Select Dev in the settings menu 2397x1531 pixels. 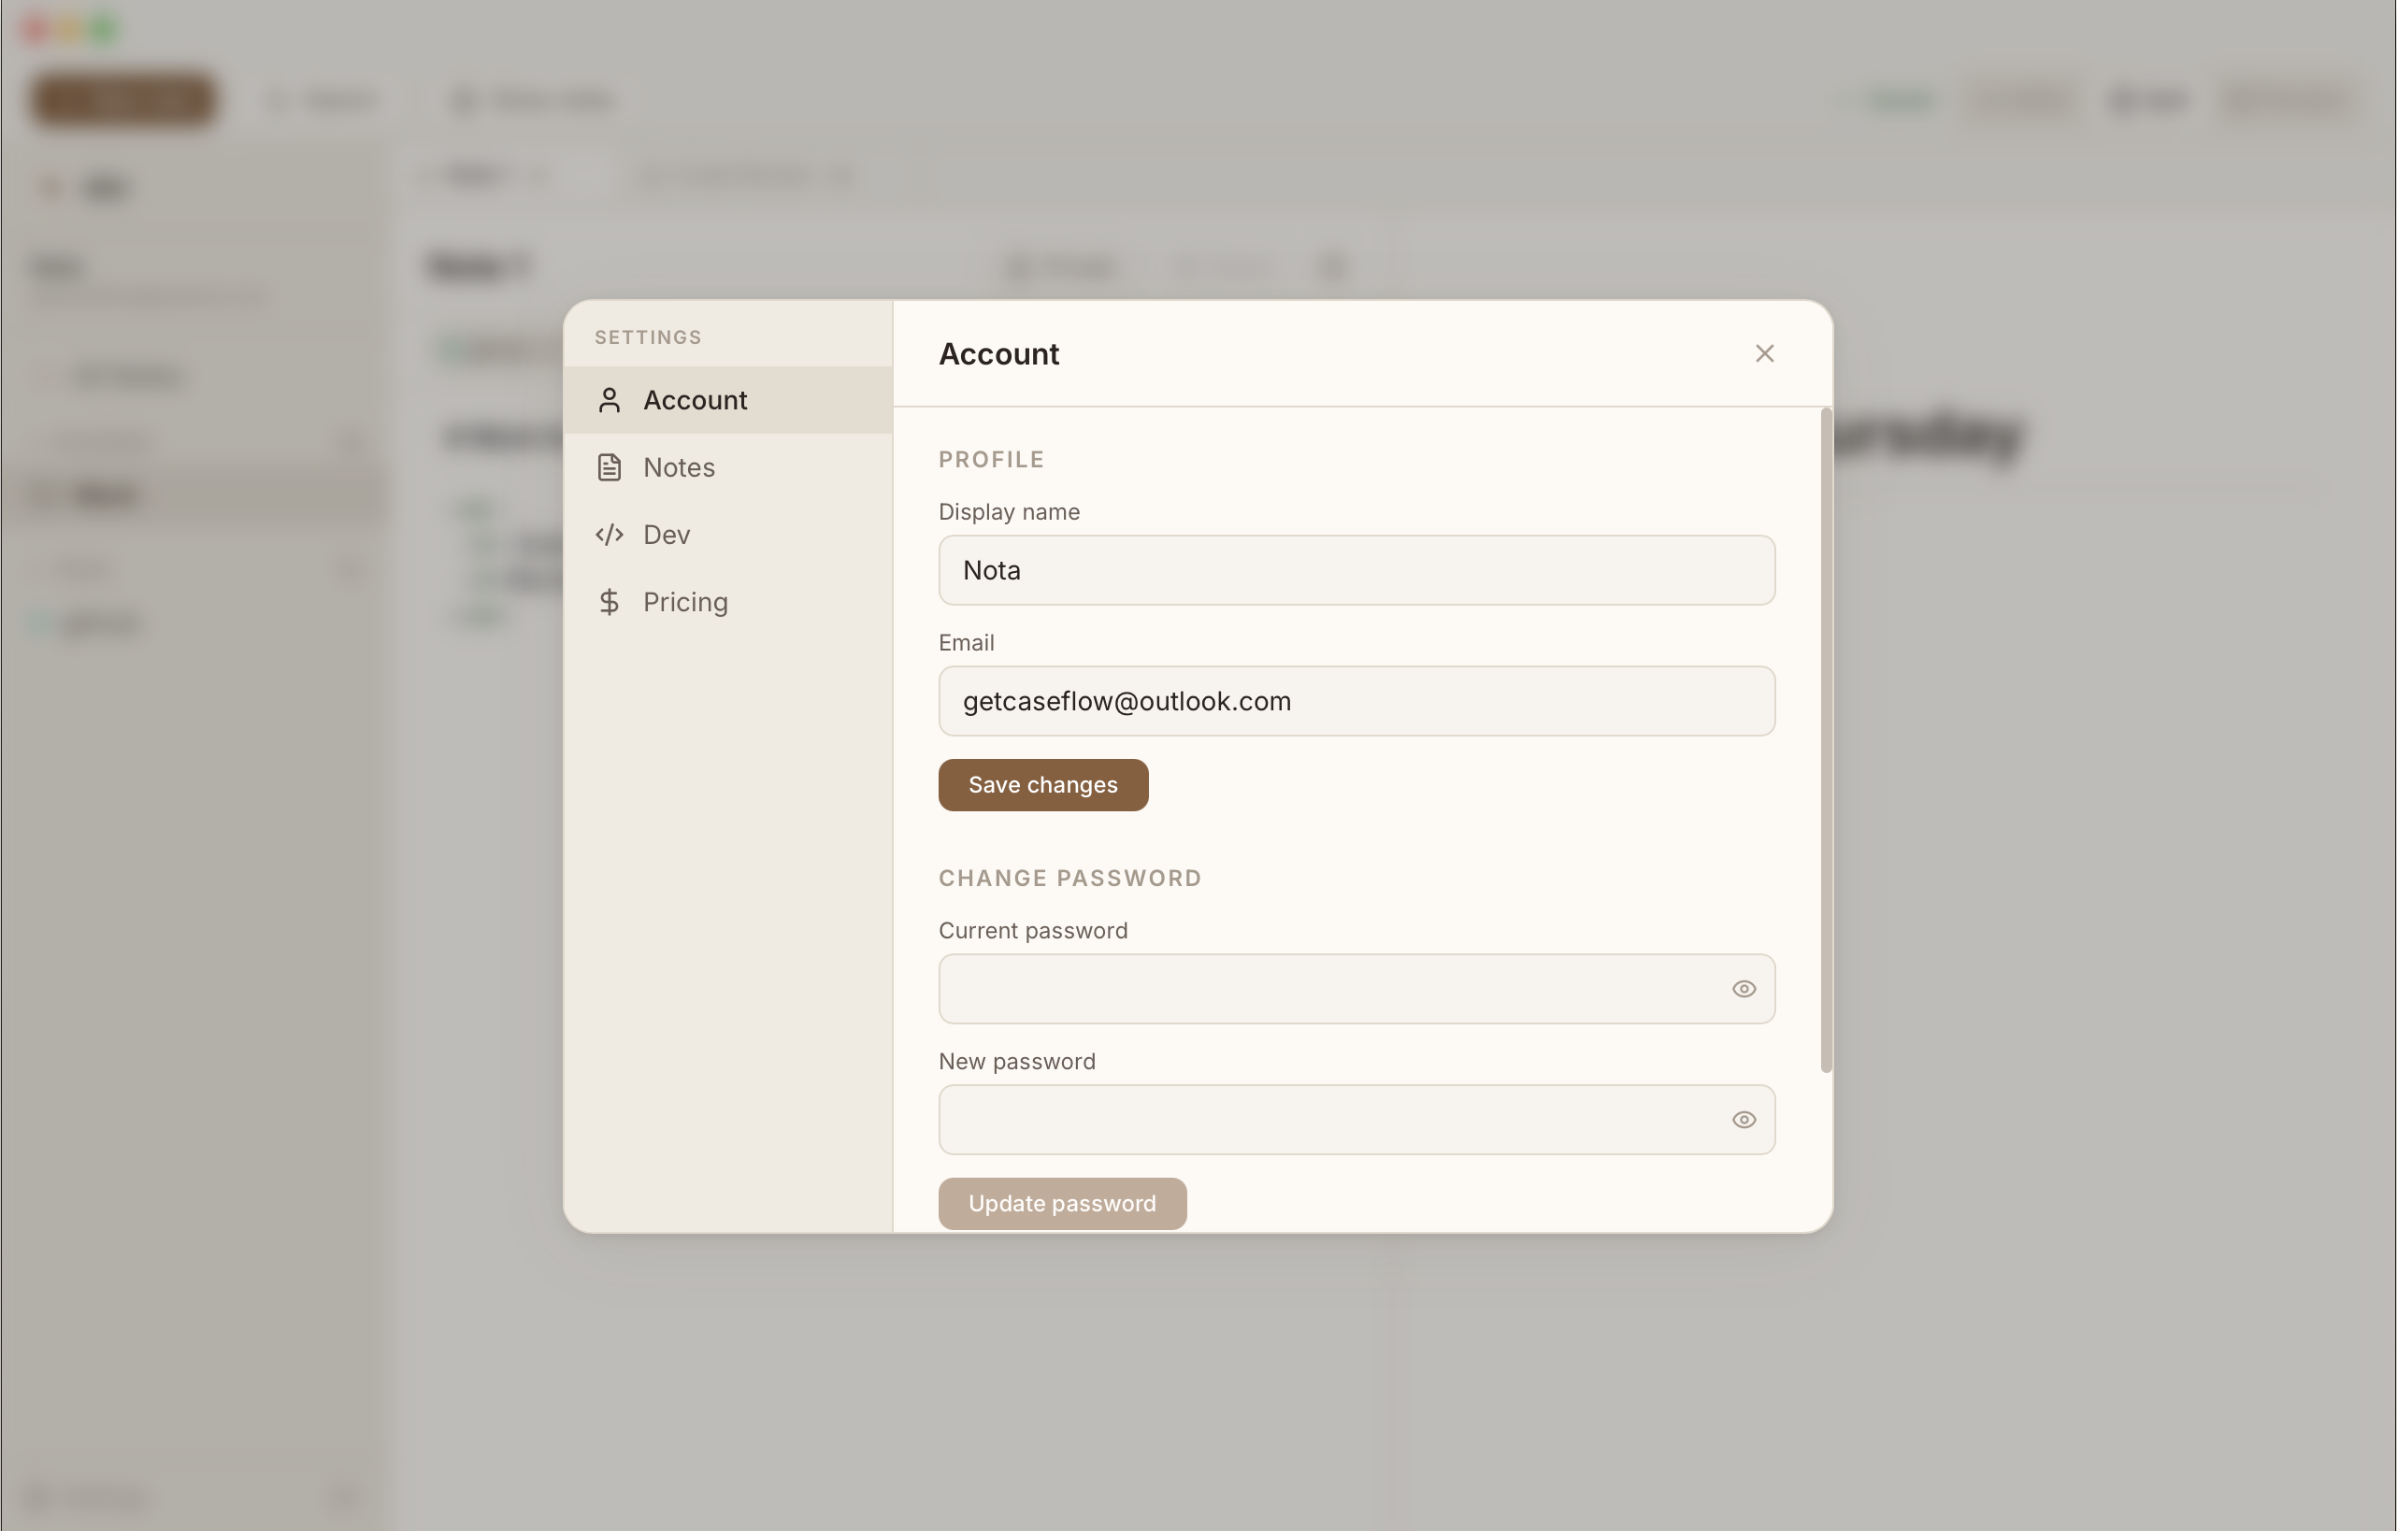(667, 535)
